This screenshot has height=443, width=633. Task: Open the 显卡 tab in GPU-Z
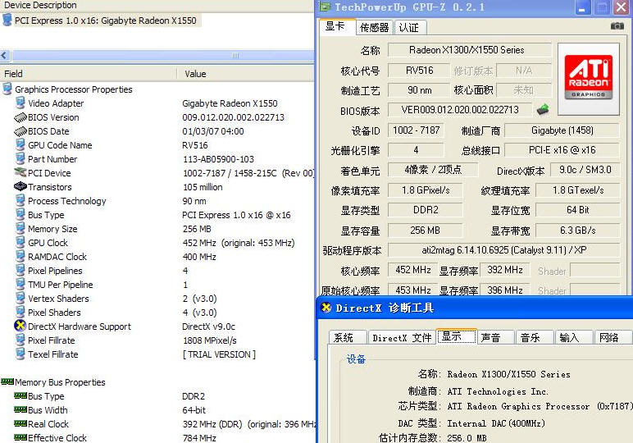click(338, 26)
